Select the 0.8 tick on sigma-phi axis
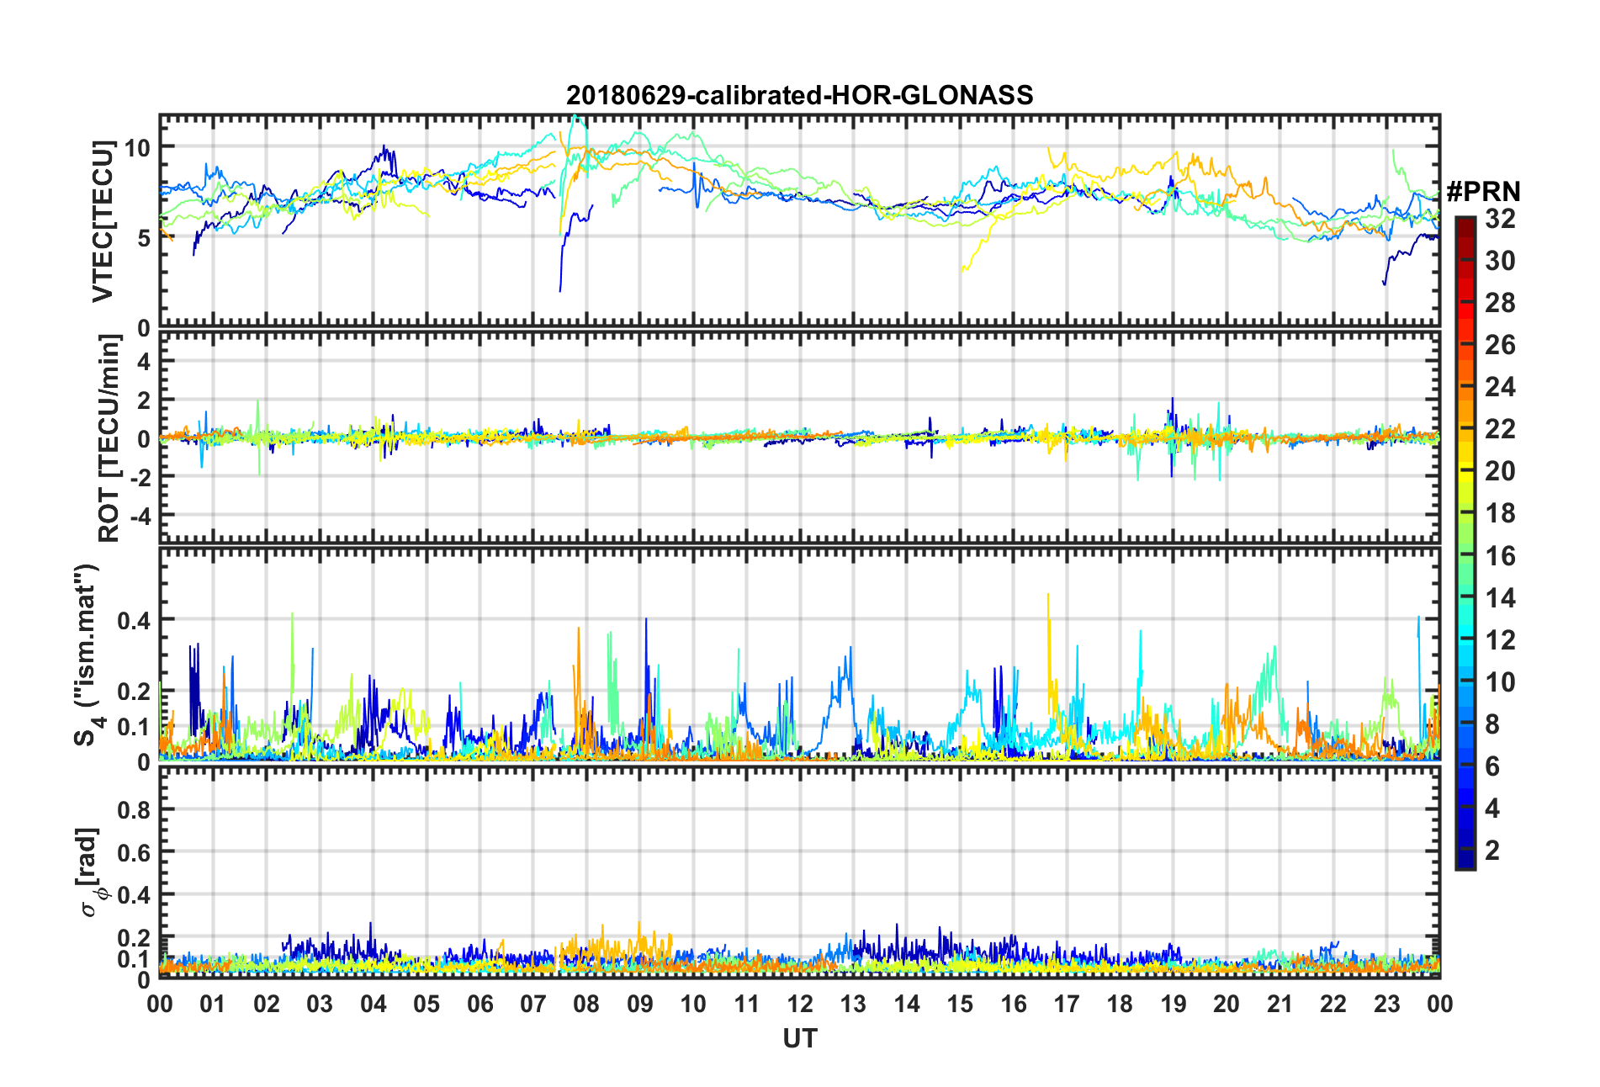Image resolution: width=1600 pixels, height=1087 pixels. [x=134, y=810]
